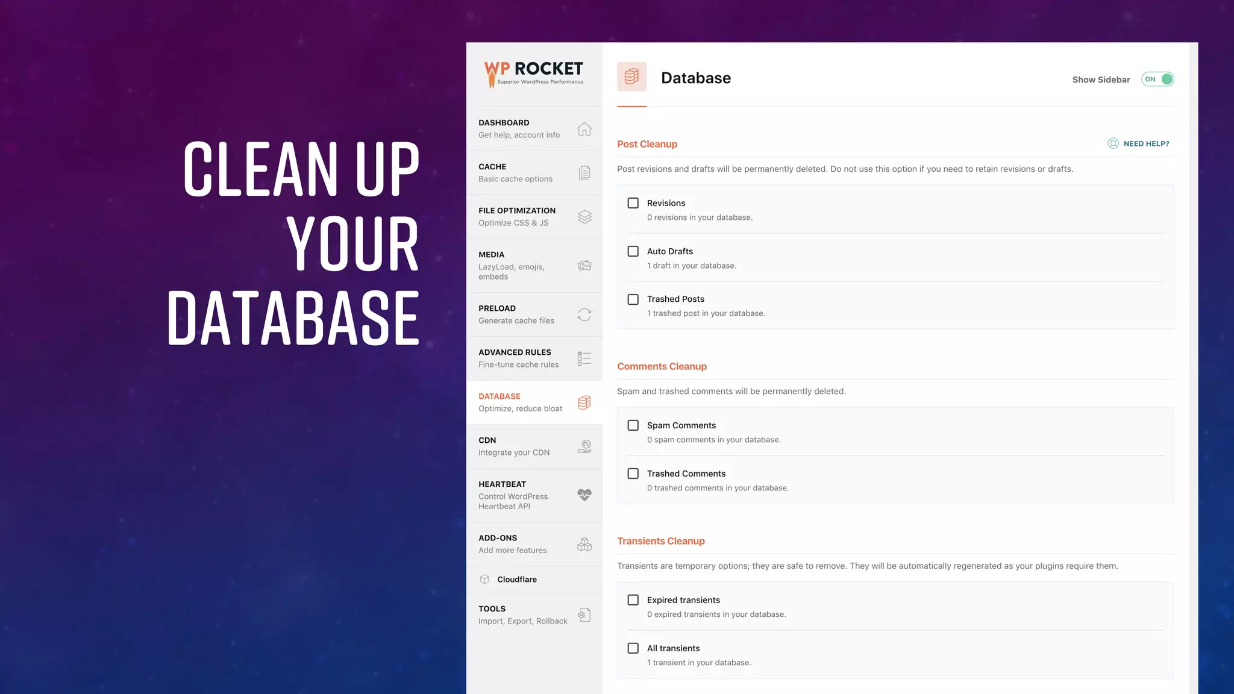Click the Trashed Posts label
This screenshot has height=694, width=1234.
click(x=675, y=299)
